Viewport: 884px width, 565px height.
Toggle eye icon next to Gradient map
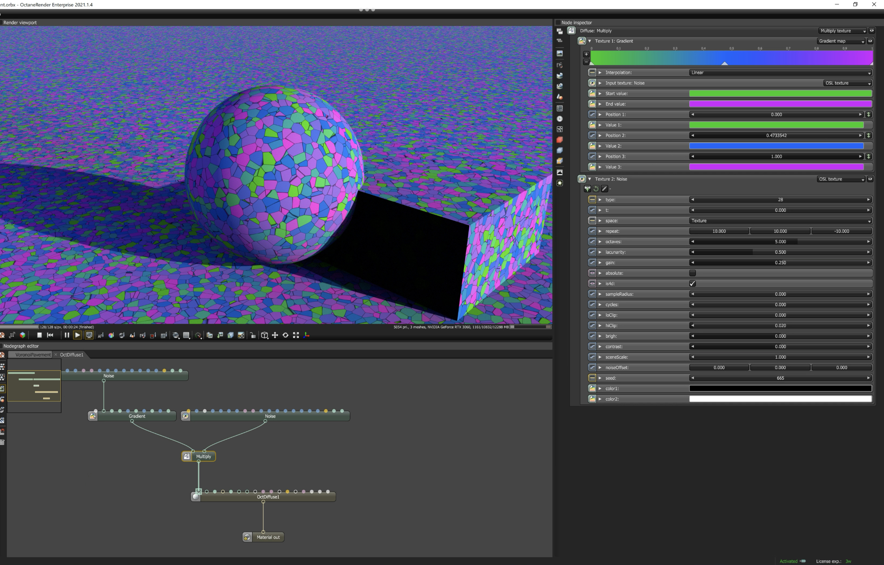(870, 41)
